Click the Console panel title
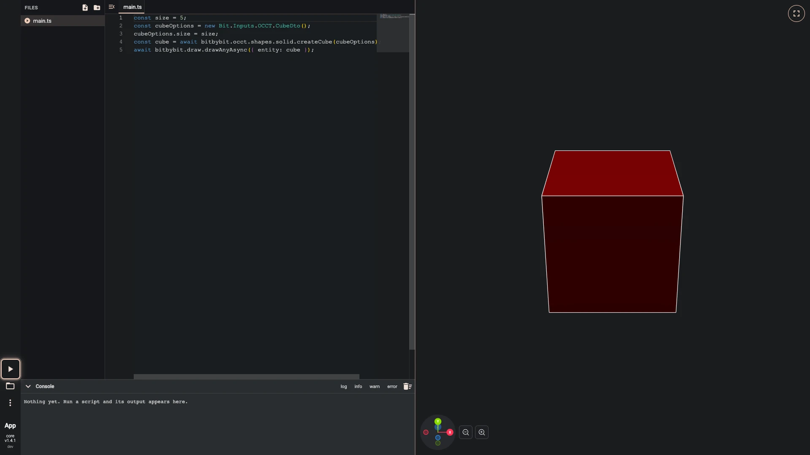 (x=45, y=386)
